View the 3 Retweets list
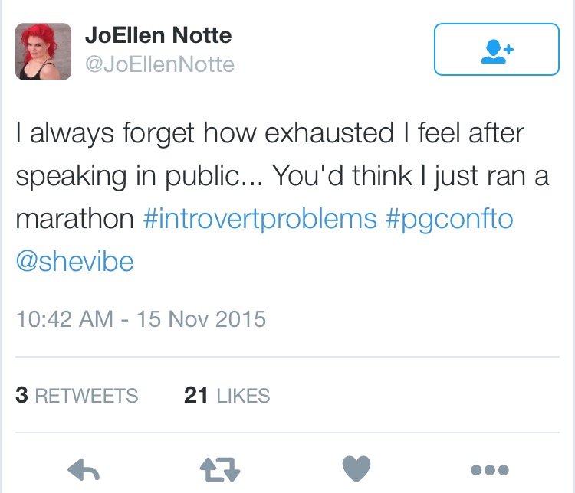This screenshot has width=575, height=493. pos(77,396)
